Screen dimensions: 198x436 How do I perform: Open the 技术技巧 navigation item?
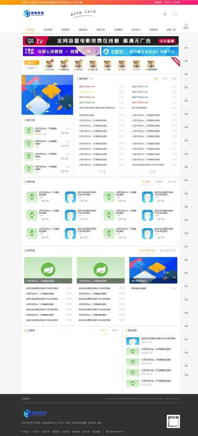(x=136, y=30)
